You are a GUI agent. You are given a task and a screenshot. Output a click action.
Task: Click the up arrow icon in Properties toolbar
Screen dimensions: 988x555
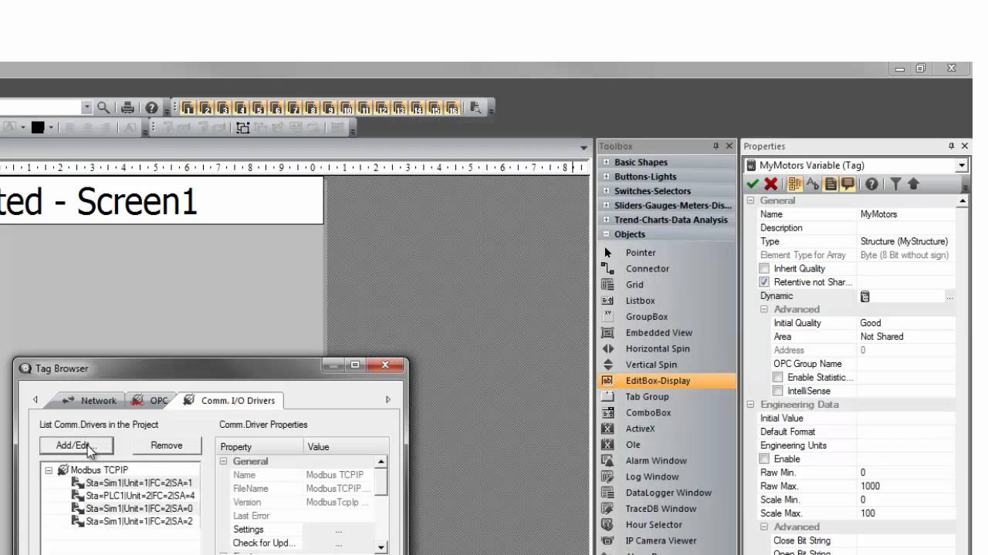click(913, 184)
